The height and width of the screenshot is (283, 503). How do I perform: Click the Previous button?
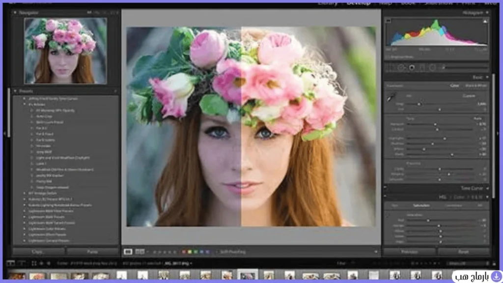pos(410,252)
